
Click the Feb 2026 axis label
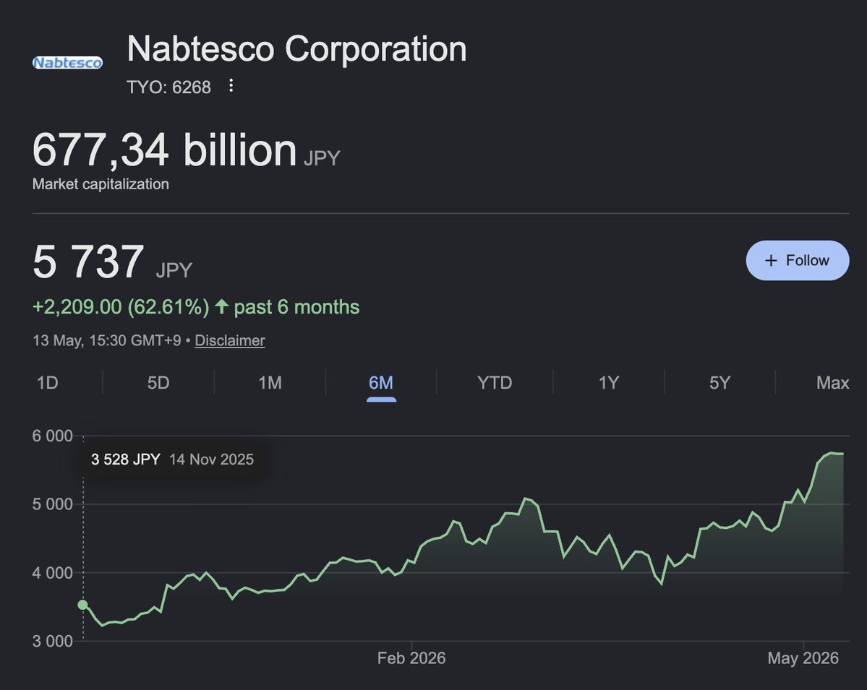pos(411,658)
